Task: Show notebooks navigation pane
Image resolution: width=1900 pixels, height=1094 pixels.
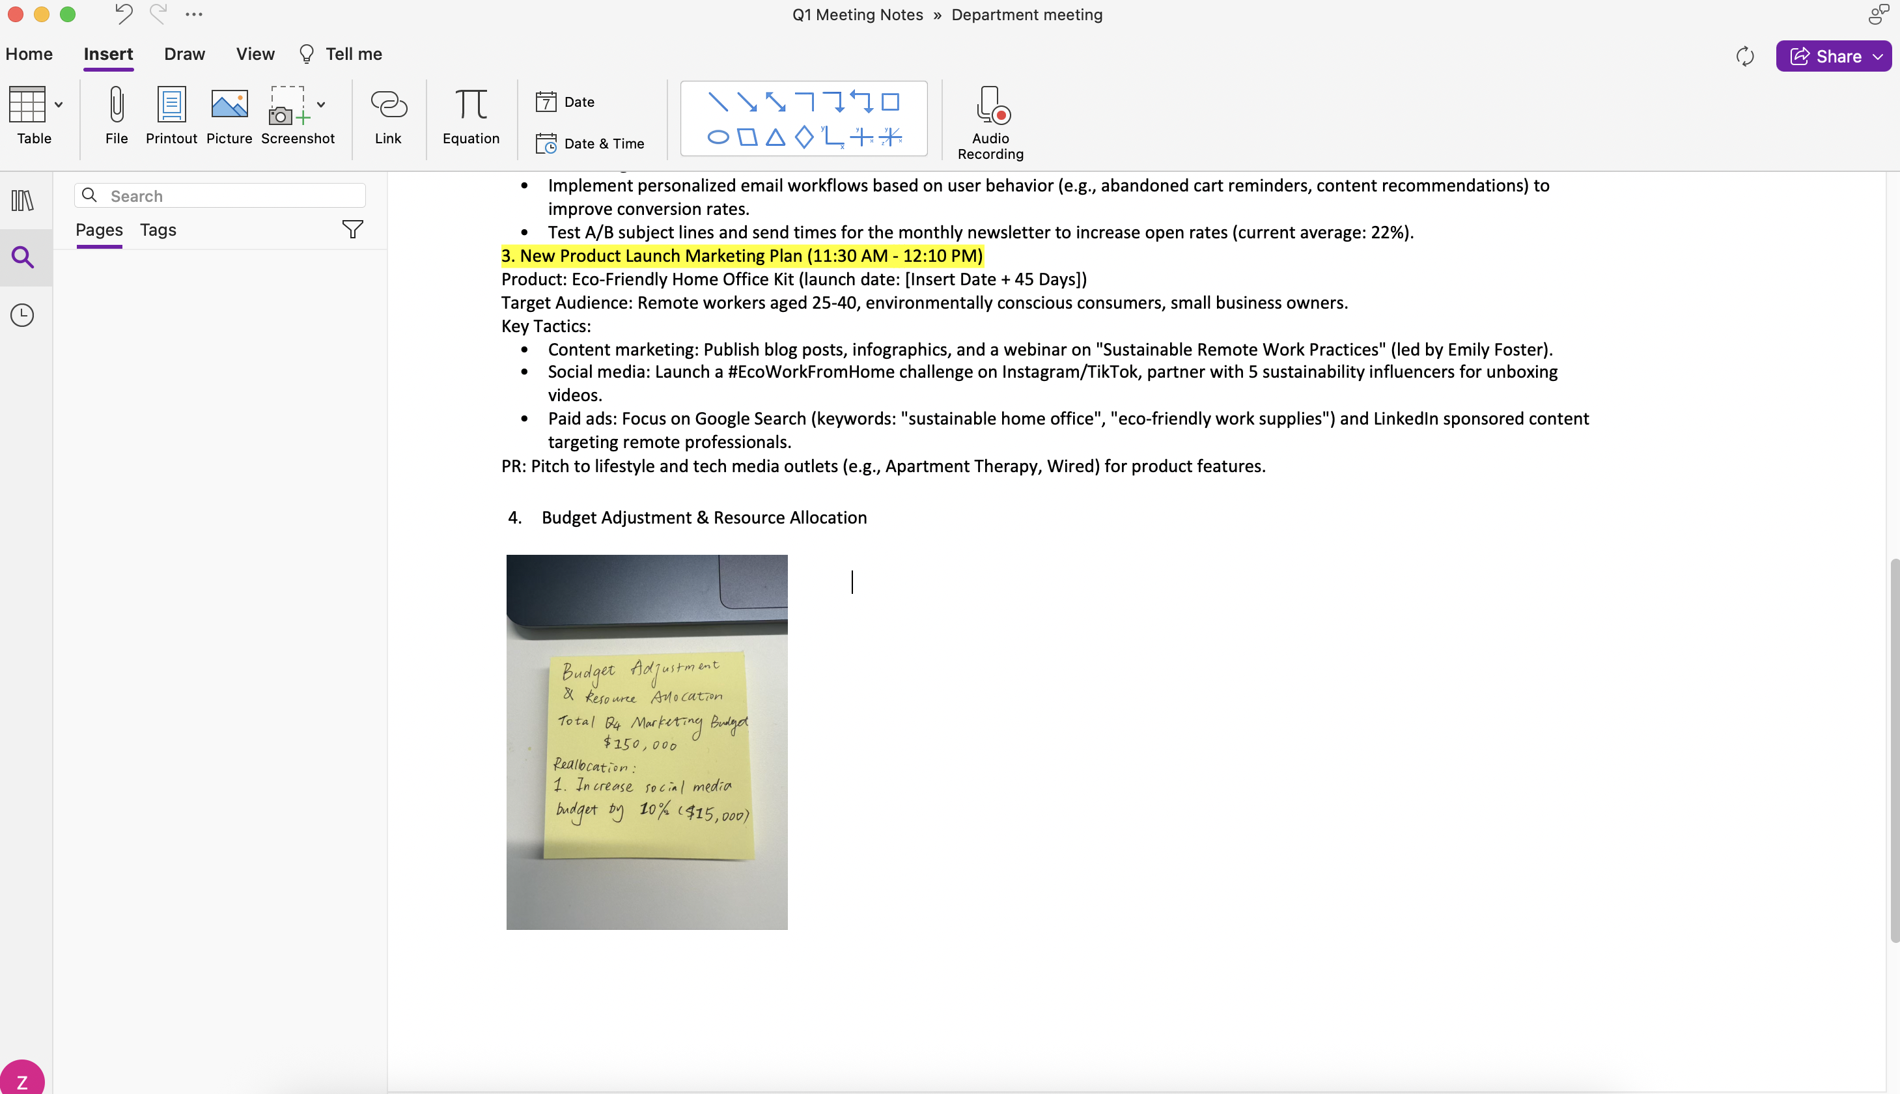Action: click(23, 200)
